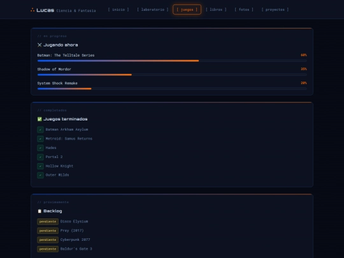Toggle the Hades checkbox

pos(40,148)
